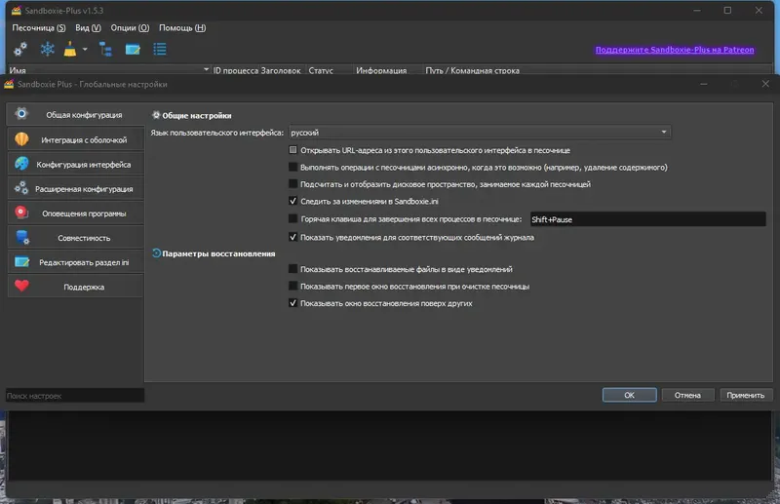Enable Горячая клавиша для завершения процессов checkbox
This screenshot has width=780, height=504.
pos(293,218)
